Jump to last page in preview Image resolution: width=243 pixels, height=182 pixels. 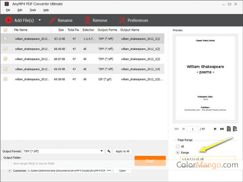[x=222, y=129]
